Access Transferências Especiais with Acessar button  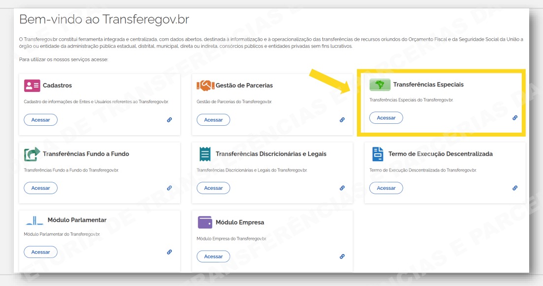386,117
